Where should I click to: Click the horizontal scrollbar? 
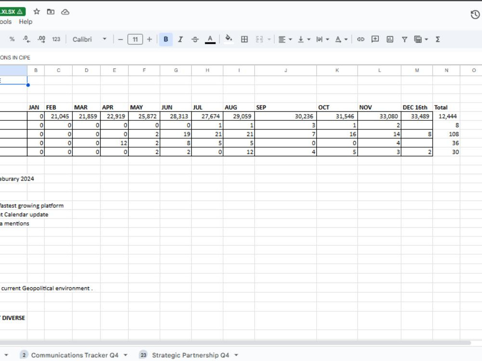coord(235,343)
